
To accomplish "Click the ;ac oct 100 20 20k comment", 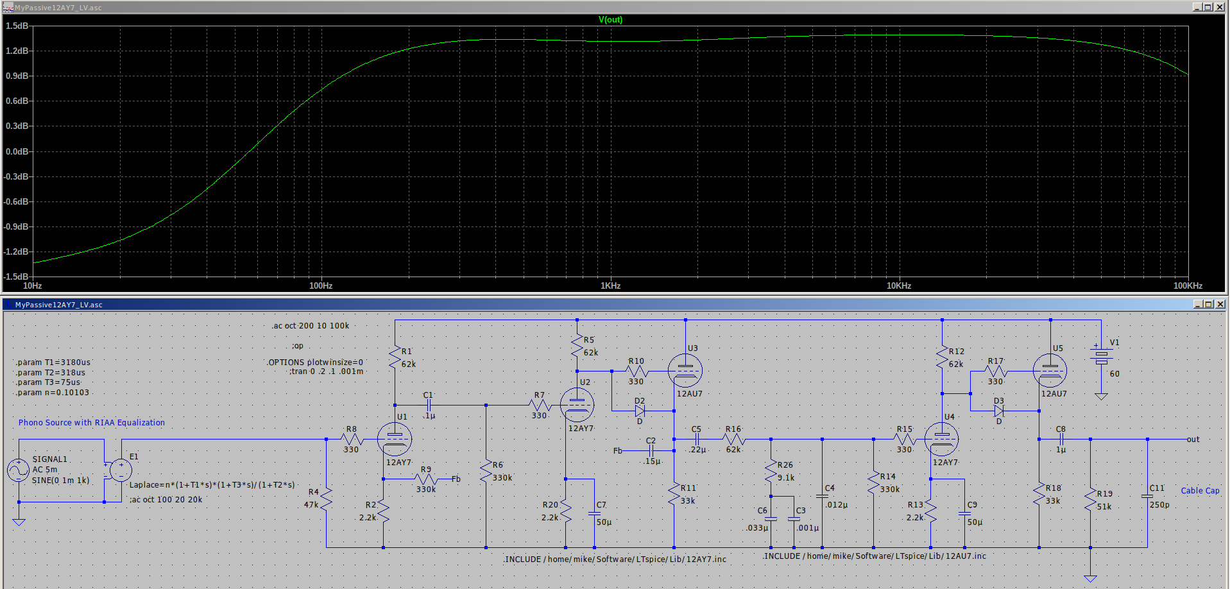I will pos(166,500).
